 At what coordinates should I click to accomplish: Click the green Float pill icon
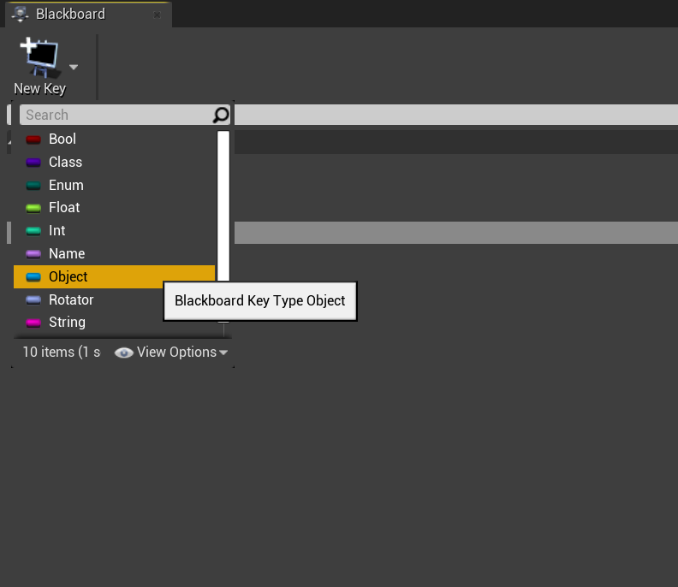[x=33, y=208]
